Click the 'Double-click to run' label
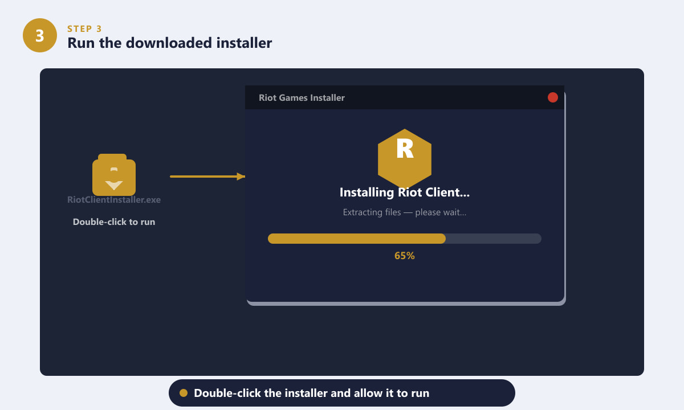 [114, 222]
